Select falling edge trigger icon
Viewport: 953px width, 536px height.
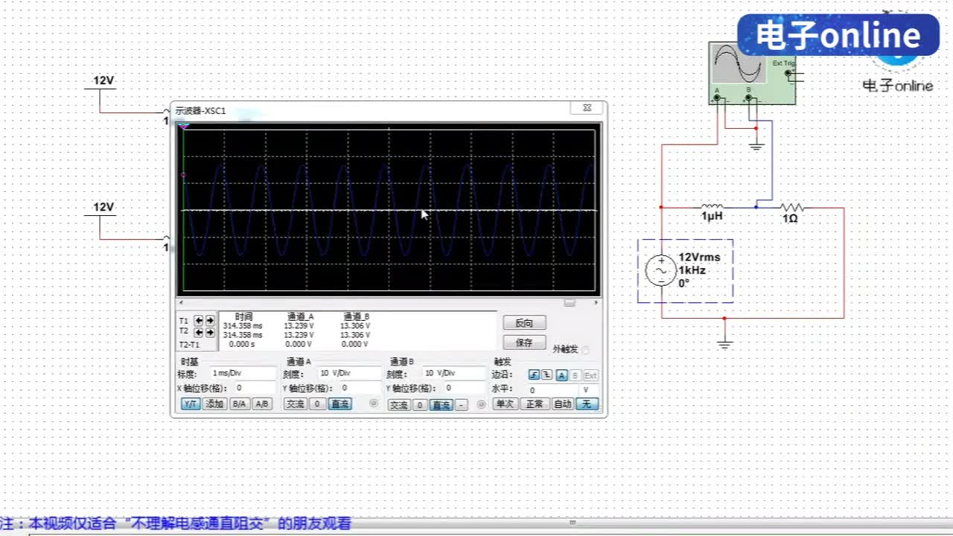pyautogui.click(x=546, y=375)
